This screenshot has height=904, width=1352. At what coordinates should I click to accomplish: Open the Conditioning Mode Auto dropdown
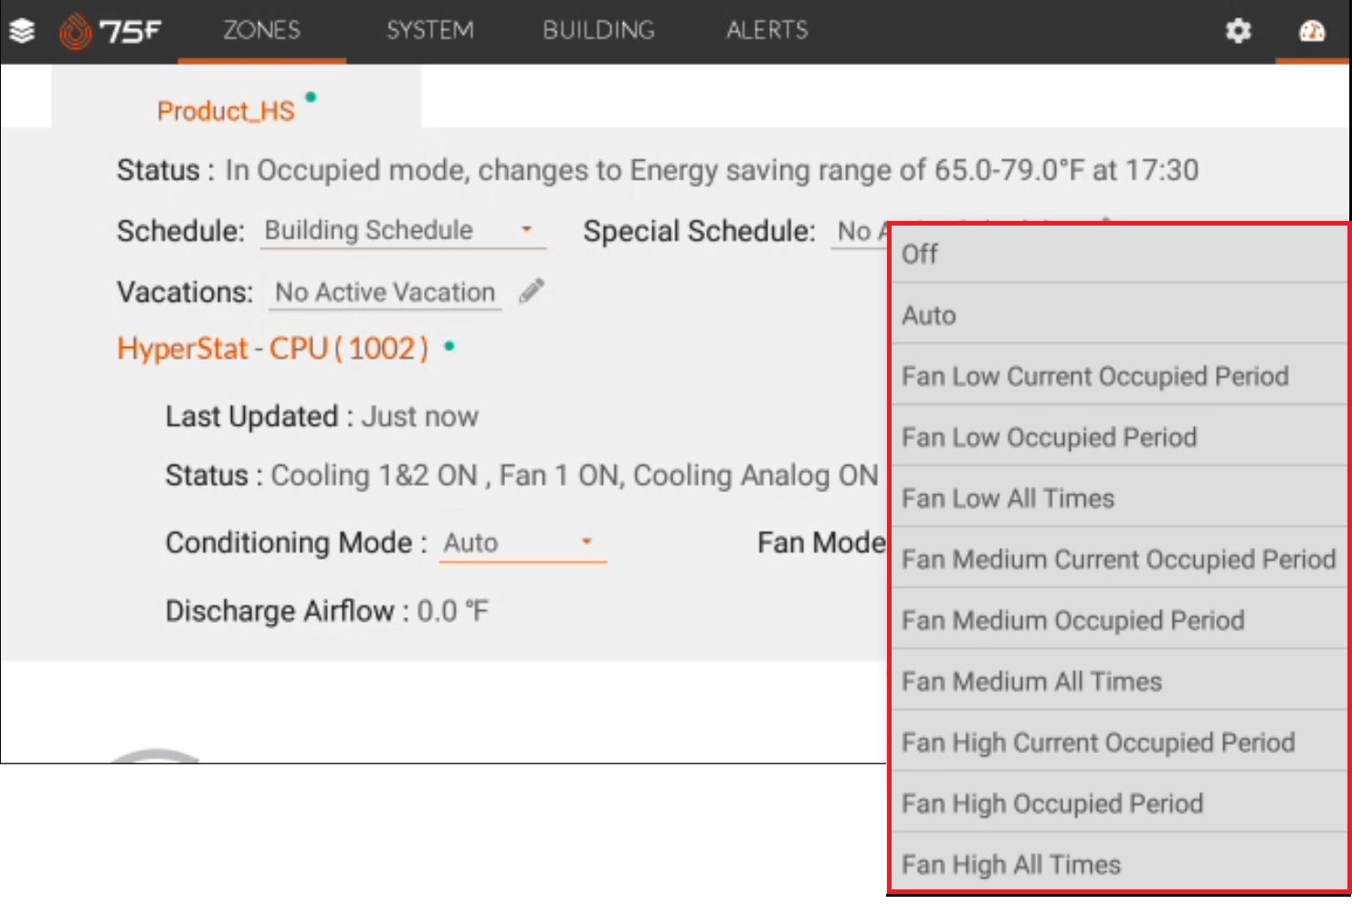523,542
